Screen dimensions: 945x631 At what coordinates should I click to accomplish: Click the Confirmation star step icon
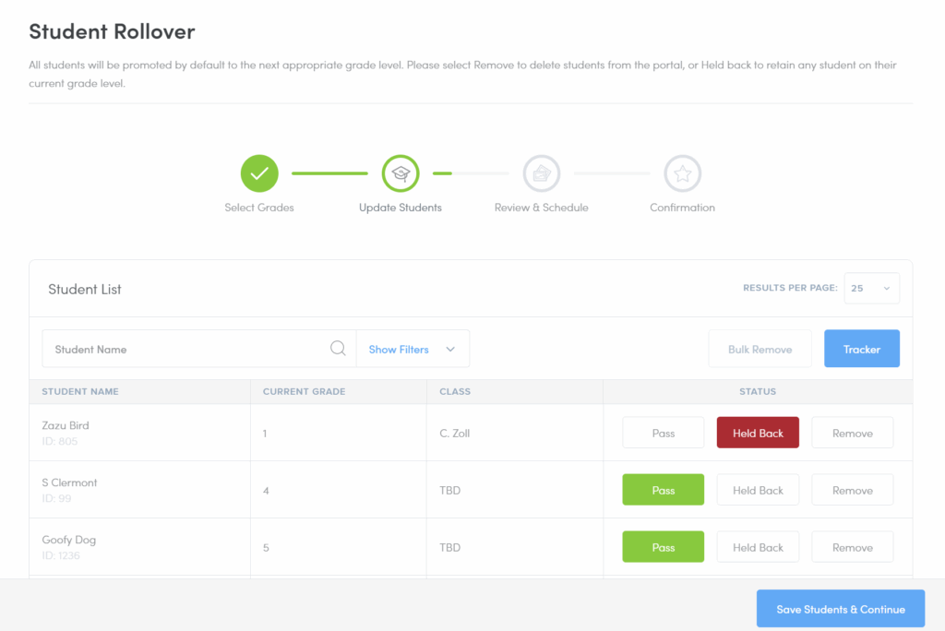coord(682,173)
